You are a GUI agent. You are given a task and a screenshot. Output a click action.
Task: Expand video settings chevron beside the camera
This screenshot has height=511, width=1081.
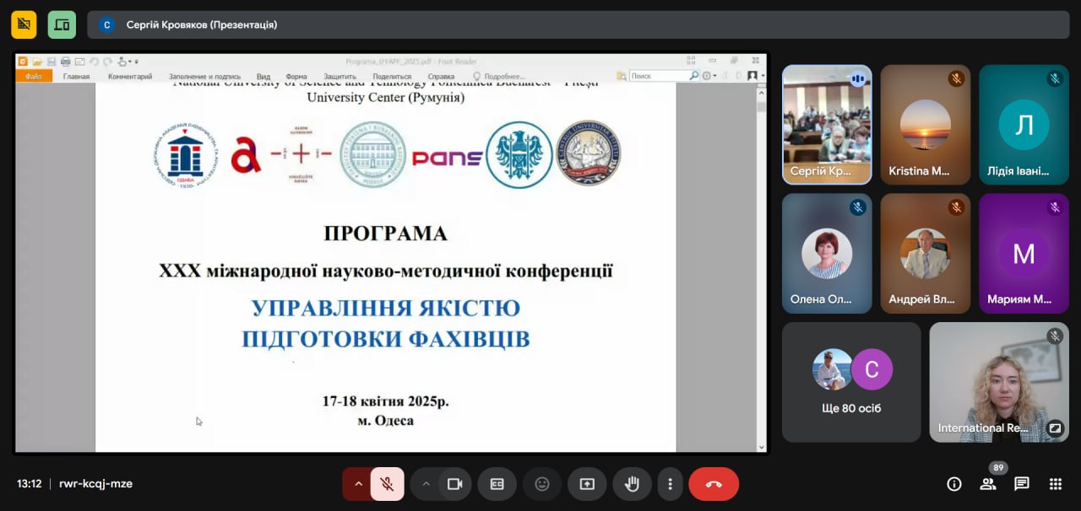coord(426,484)
